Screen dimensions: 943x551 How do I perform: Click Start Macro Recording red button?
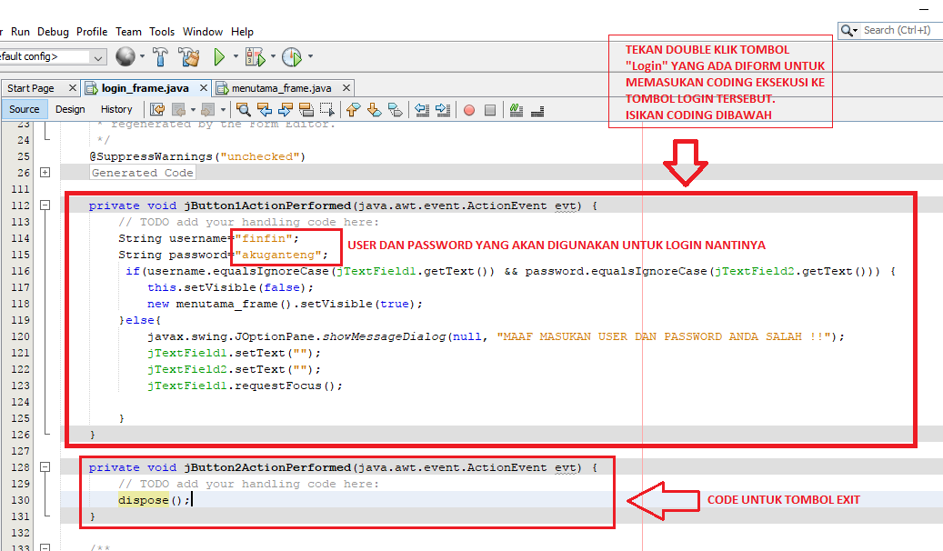point(469,110)
